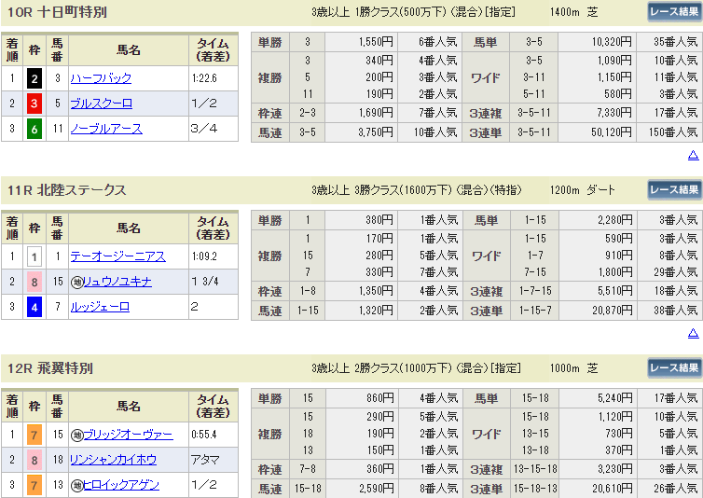Click blue frame 4 badge for ルッジェーロ
The height and width of the screenshot is (498, 703).
click(x=34, y=308)
